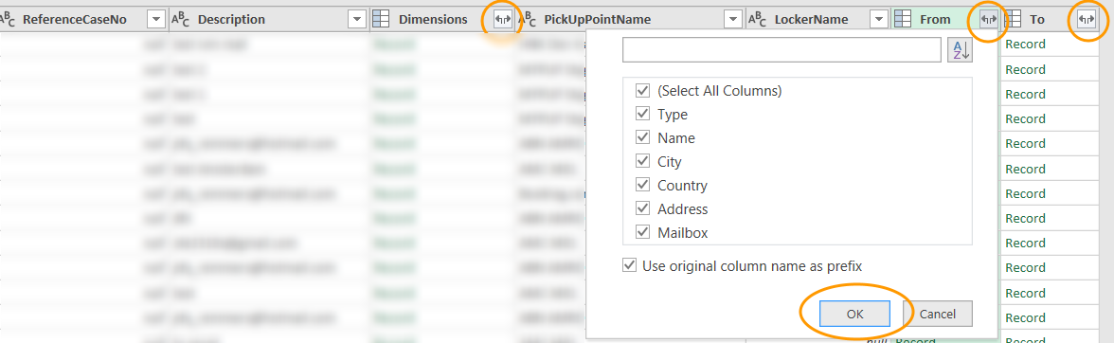
Task: Confirm the expand dialog with OK
Action: [854, 314]
